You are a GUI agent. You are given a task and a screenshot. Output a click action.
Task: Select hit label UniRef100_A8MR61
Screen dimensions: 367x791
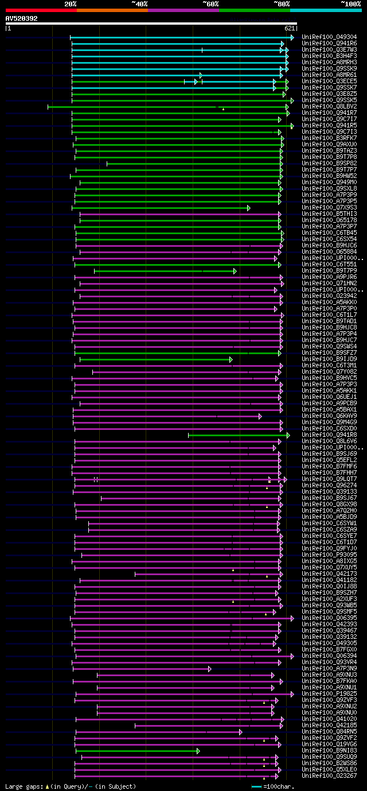click(x=329, y=75)
